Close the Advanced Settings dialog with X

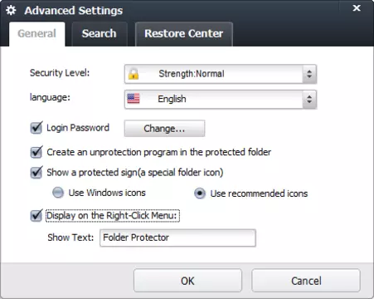tap(357, 8)
